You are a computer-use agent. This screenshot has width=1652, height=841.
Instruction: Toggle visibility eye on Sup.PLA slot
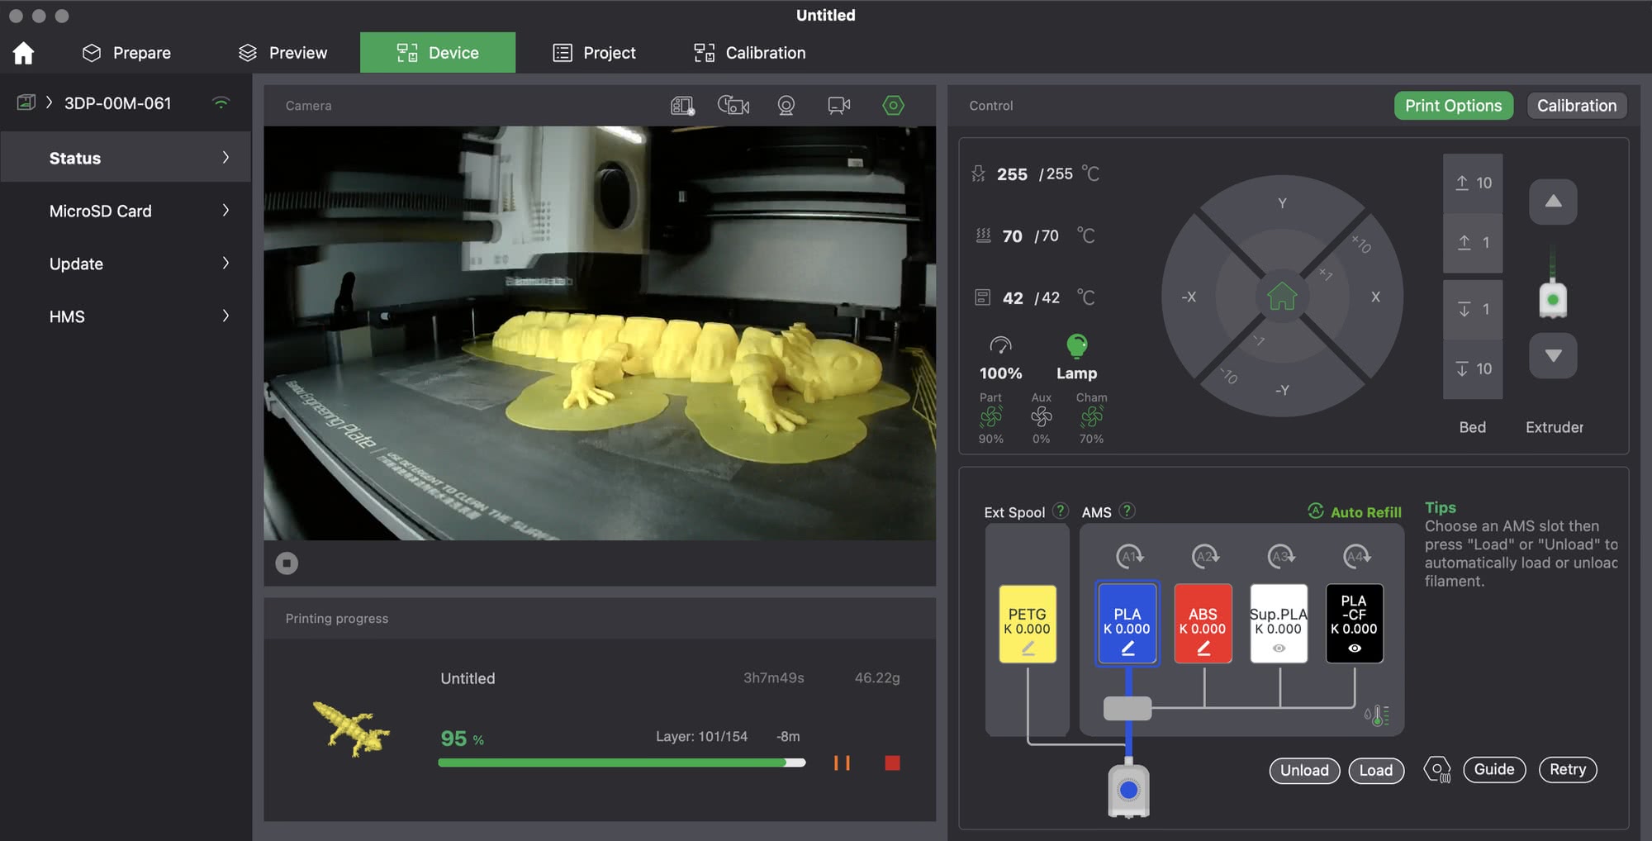point(1279,649)
